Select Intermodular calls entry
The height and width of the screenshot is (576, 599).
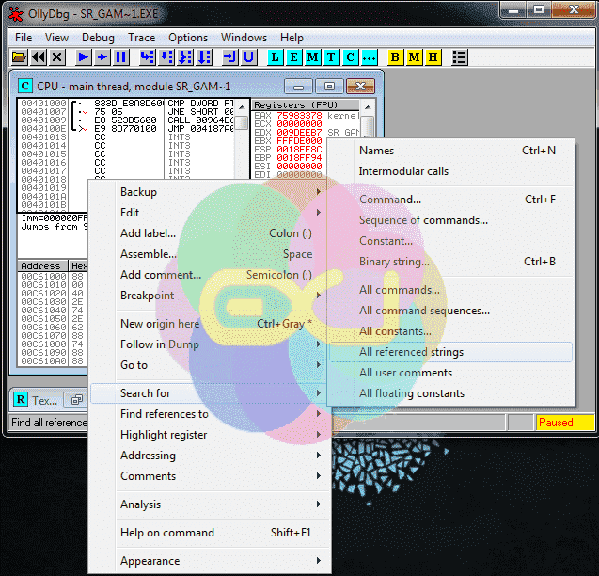click(x=451, y=171)
